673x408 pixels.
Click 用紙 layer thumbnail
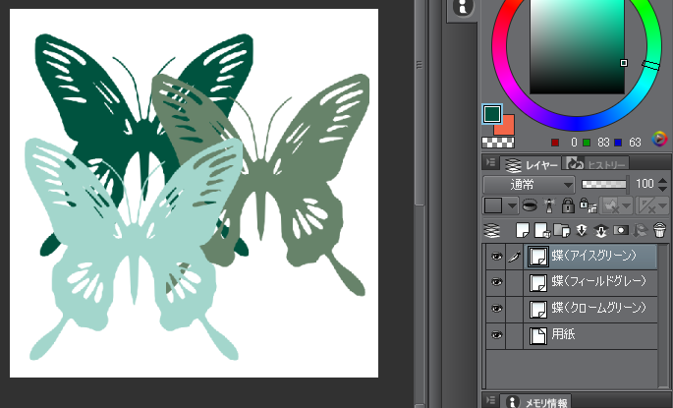[x=537, y=335]
